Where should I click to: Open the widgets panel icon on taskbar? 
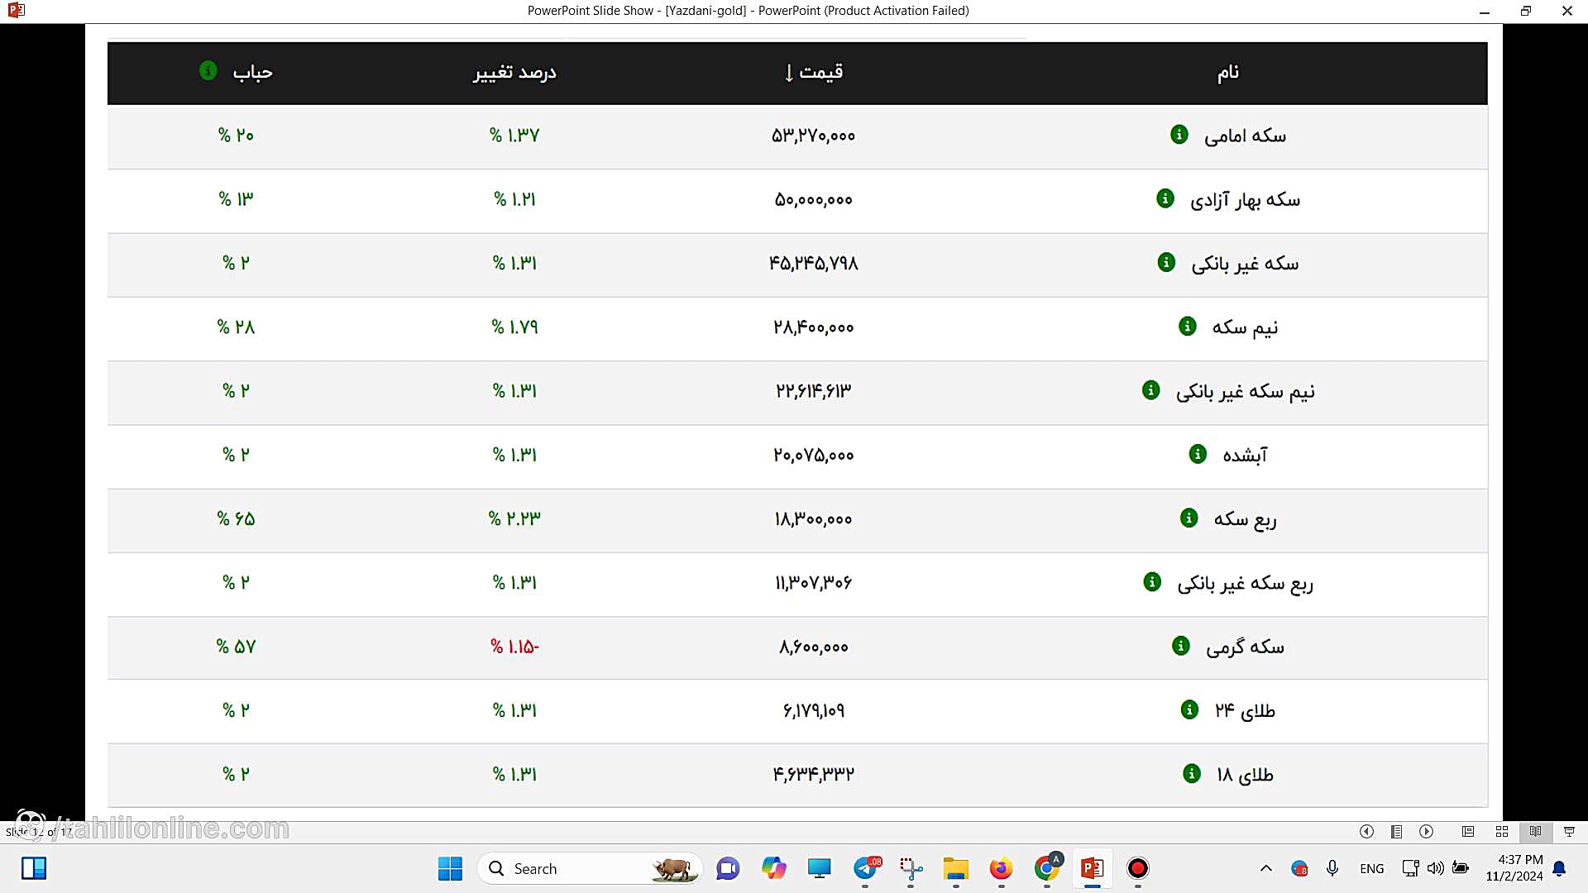[34, 868]
